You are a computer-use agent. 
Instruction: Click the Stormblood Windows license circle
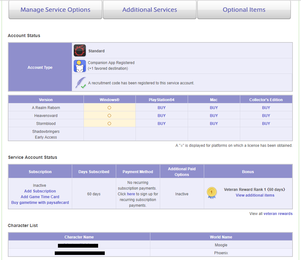[x=110, y=123]
